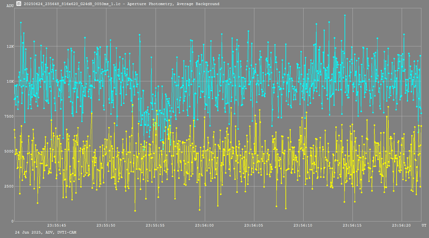The width and height of the screenshot is (429, 238).
Task: Click the 0 y-axis label
Action: 13,221
